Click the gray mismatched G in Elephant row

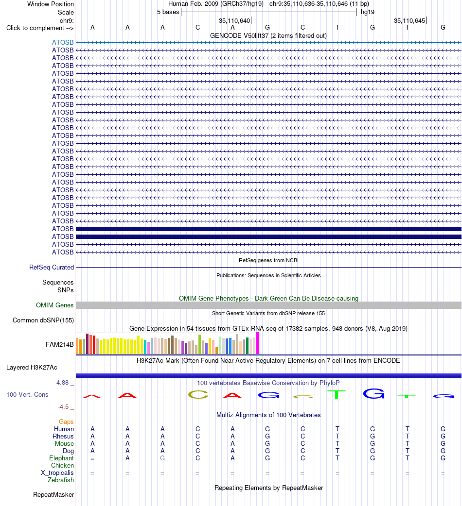tap(162, 458)
